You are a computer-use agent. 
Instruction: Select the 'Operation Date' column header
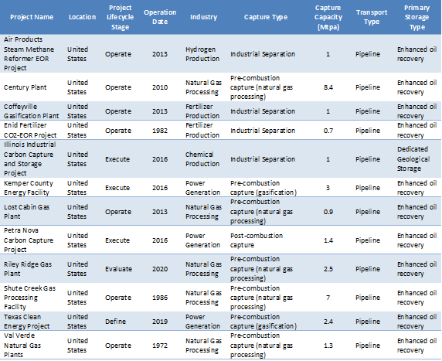point(160,17)
